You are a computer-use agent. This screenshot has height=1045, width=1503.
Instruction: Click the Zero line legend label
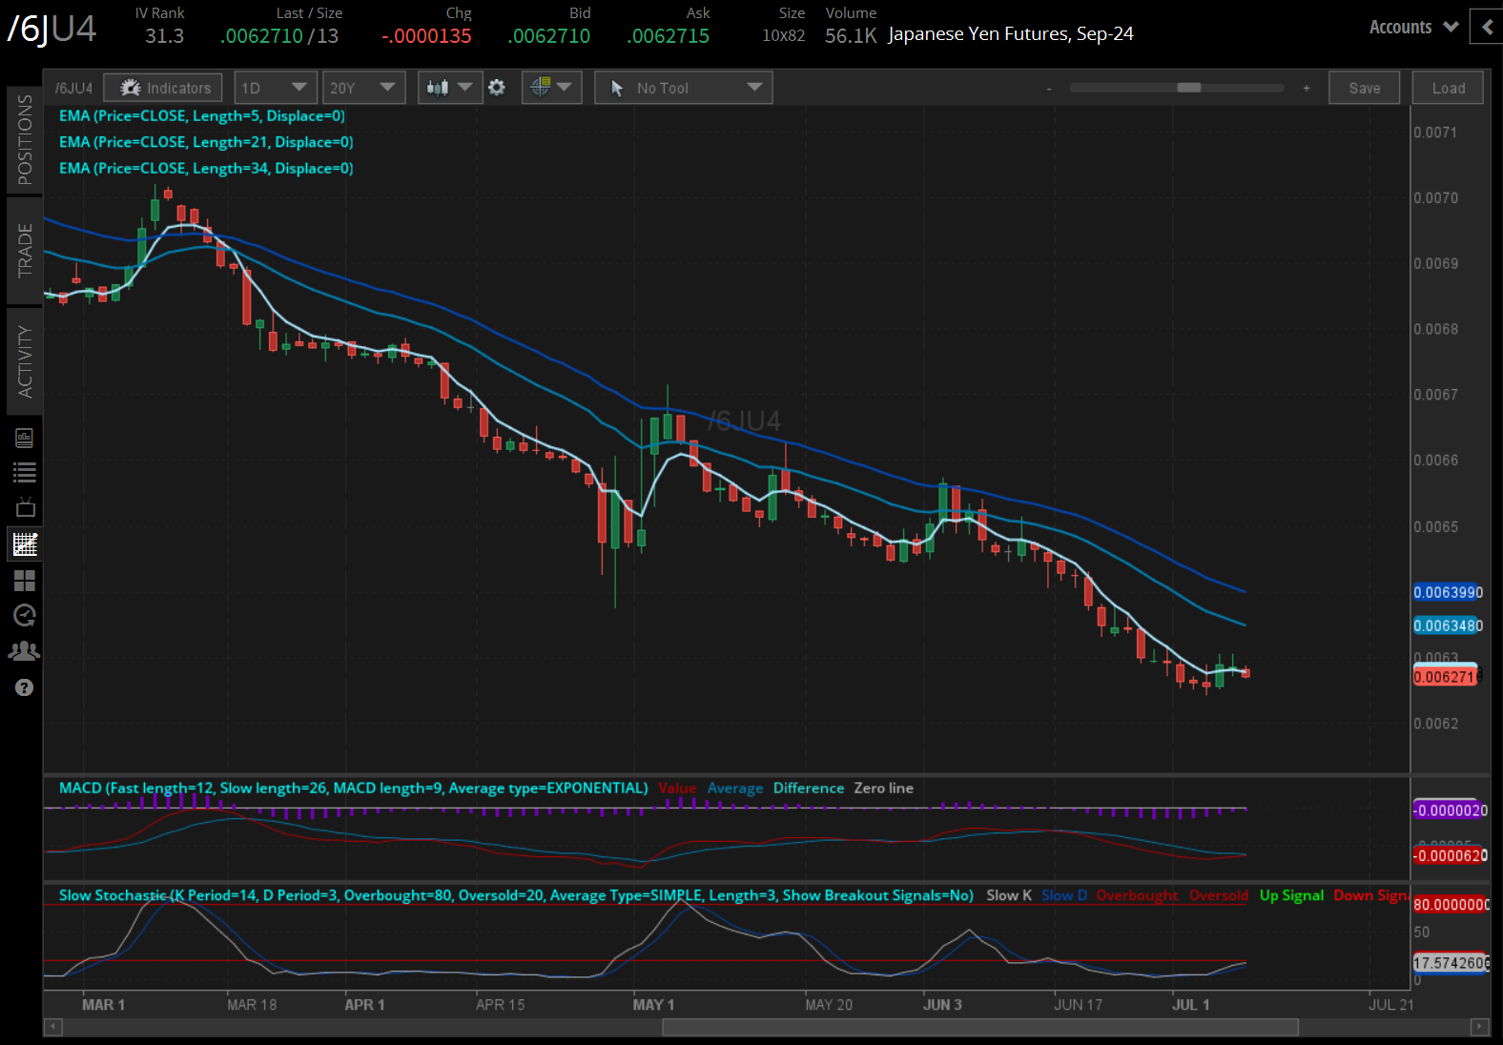click(884, 789)
